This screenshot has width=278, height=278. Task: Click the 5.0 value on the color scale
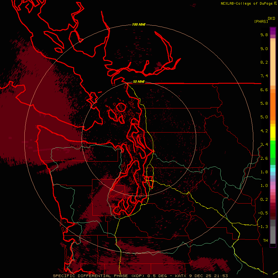(264, 117)
